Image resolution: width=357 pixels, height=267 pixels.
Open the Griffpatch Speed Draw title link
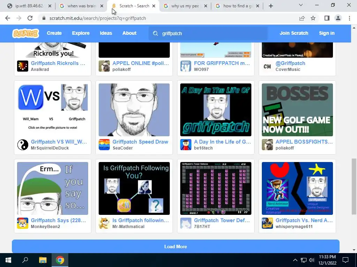pyautogui.click(x=140, y=142)
